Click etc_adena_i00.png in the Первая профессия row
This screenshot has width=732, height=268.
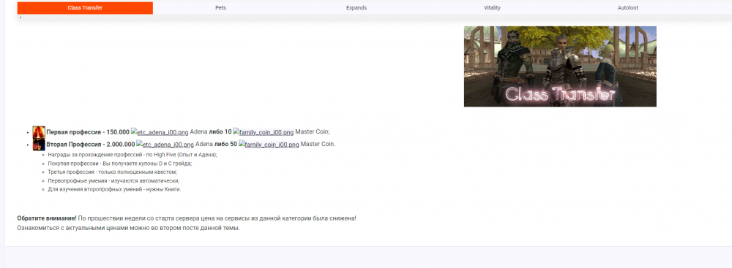tap(160, 132)
